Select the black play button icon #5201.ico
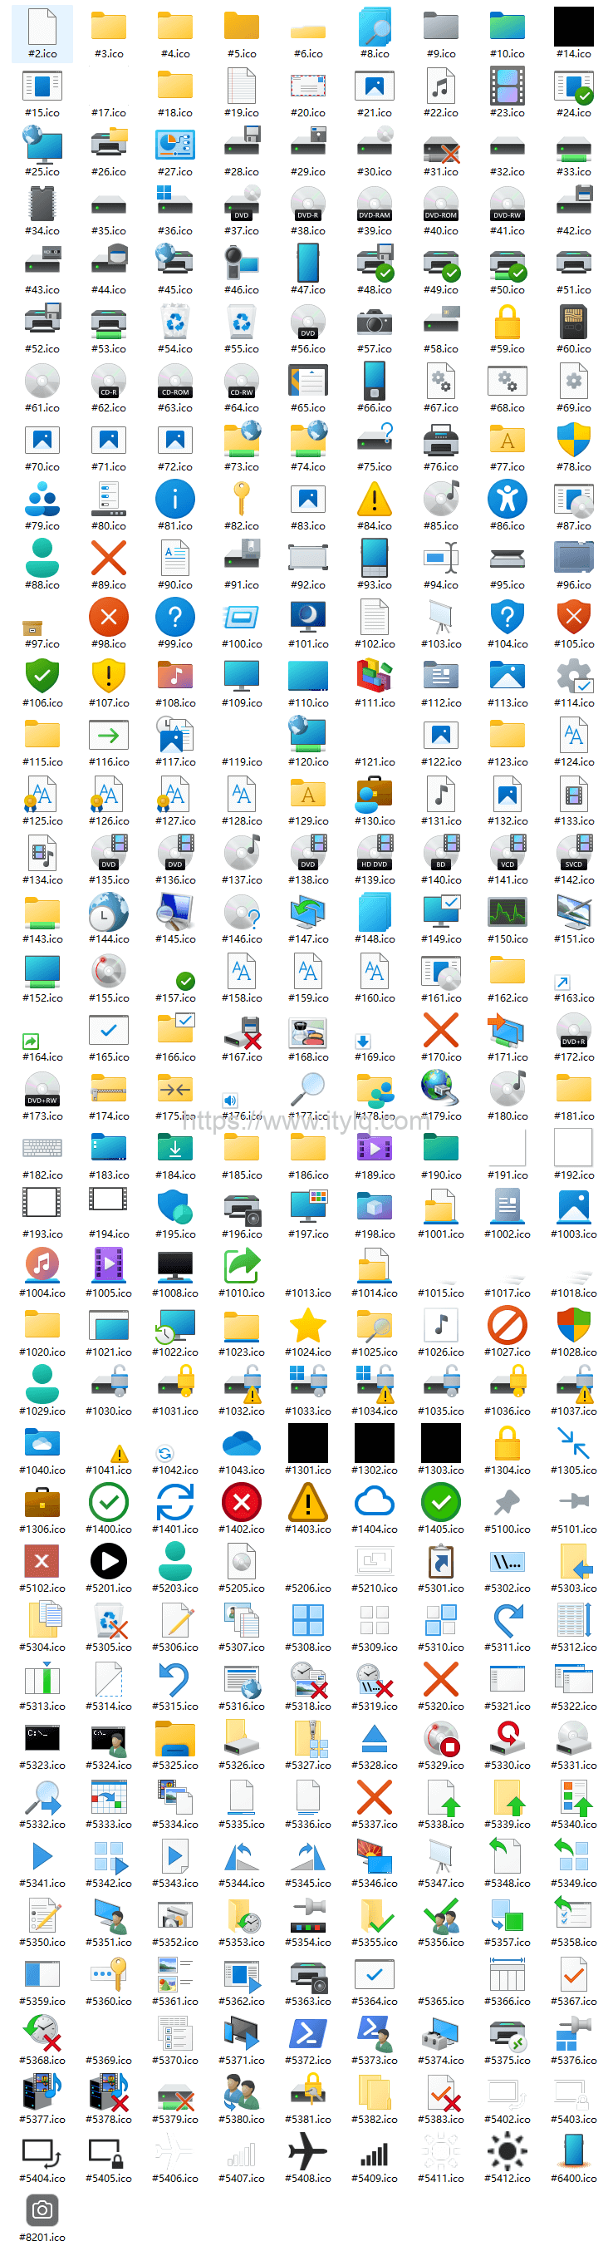The width and height of the screenshot is (613, 2246). [109, 1562]
